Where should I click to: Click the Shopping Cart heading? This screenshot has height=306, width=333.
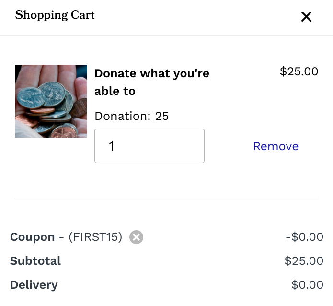[x=55, y=15]
